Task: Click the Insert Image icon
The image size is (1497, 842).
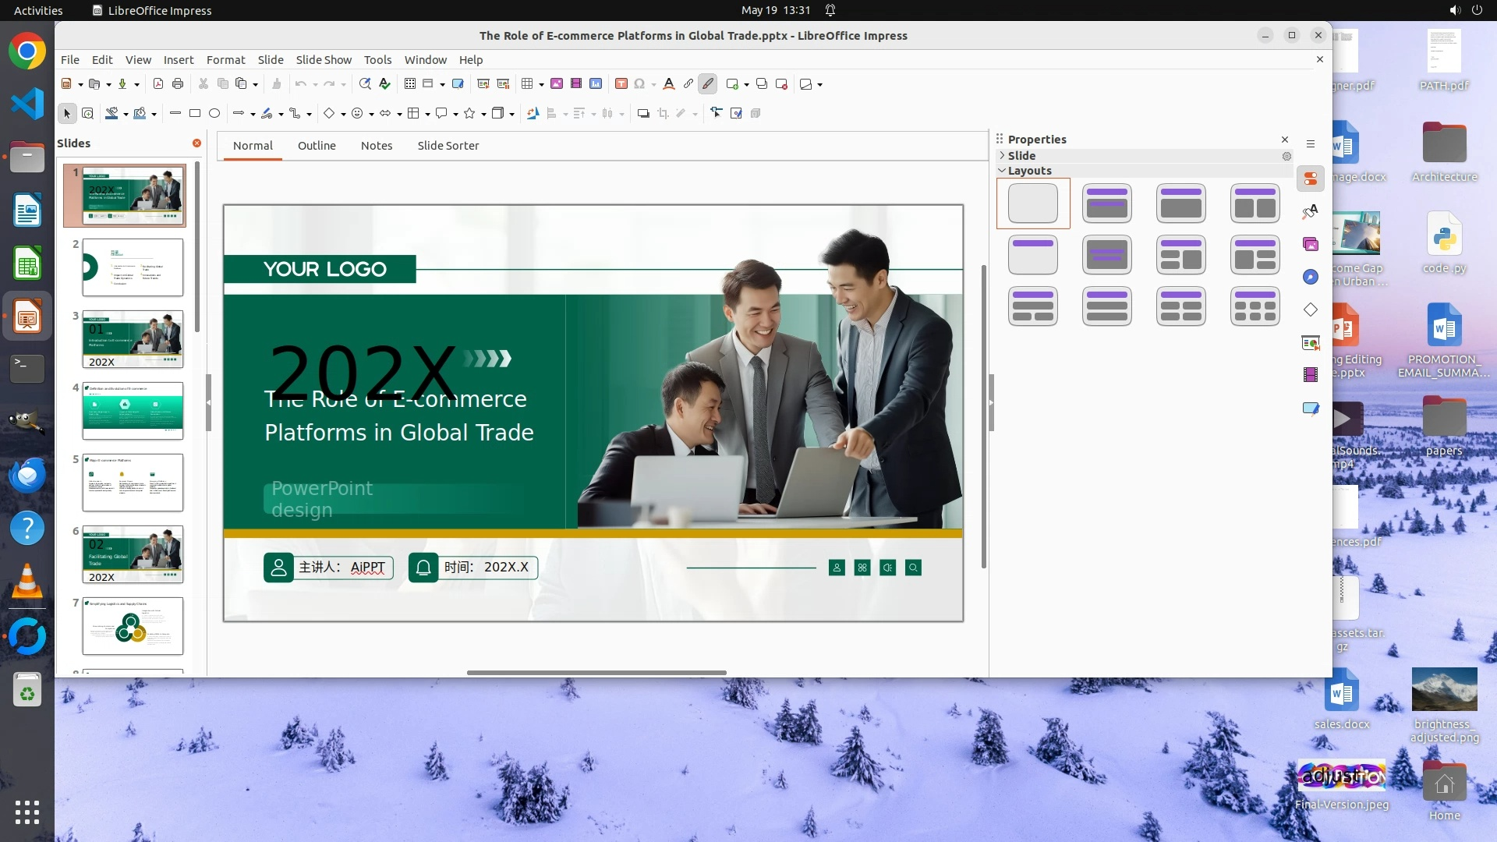Action: click(557, 84)
